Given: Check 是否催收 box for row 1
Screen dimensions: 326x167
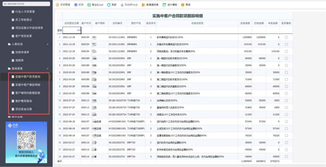Looking at the screenshot, I should tap(286, 37).
